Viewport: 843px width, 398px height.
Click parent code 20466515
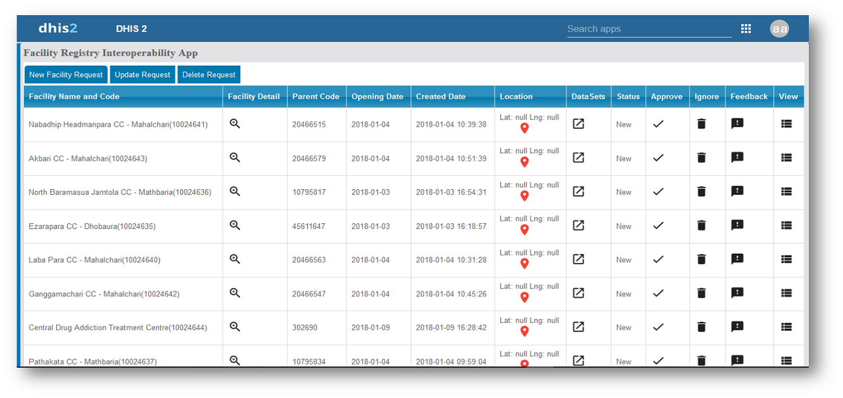tap(309, 125)
